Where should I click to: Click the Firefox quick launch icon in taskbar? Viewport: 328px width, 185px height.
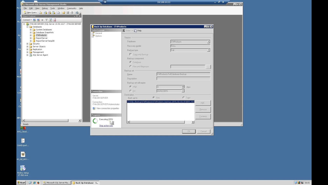click(x=38, y=183)
